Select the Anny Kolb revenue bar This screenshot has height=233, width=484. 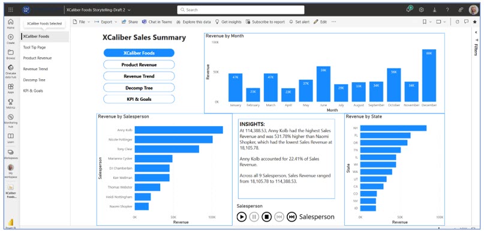coord(179,130)
